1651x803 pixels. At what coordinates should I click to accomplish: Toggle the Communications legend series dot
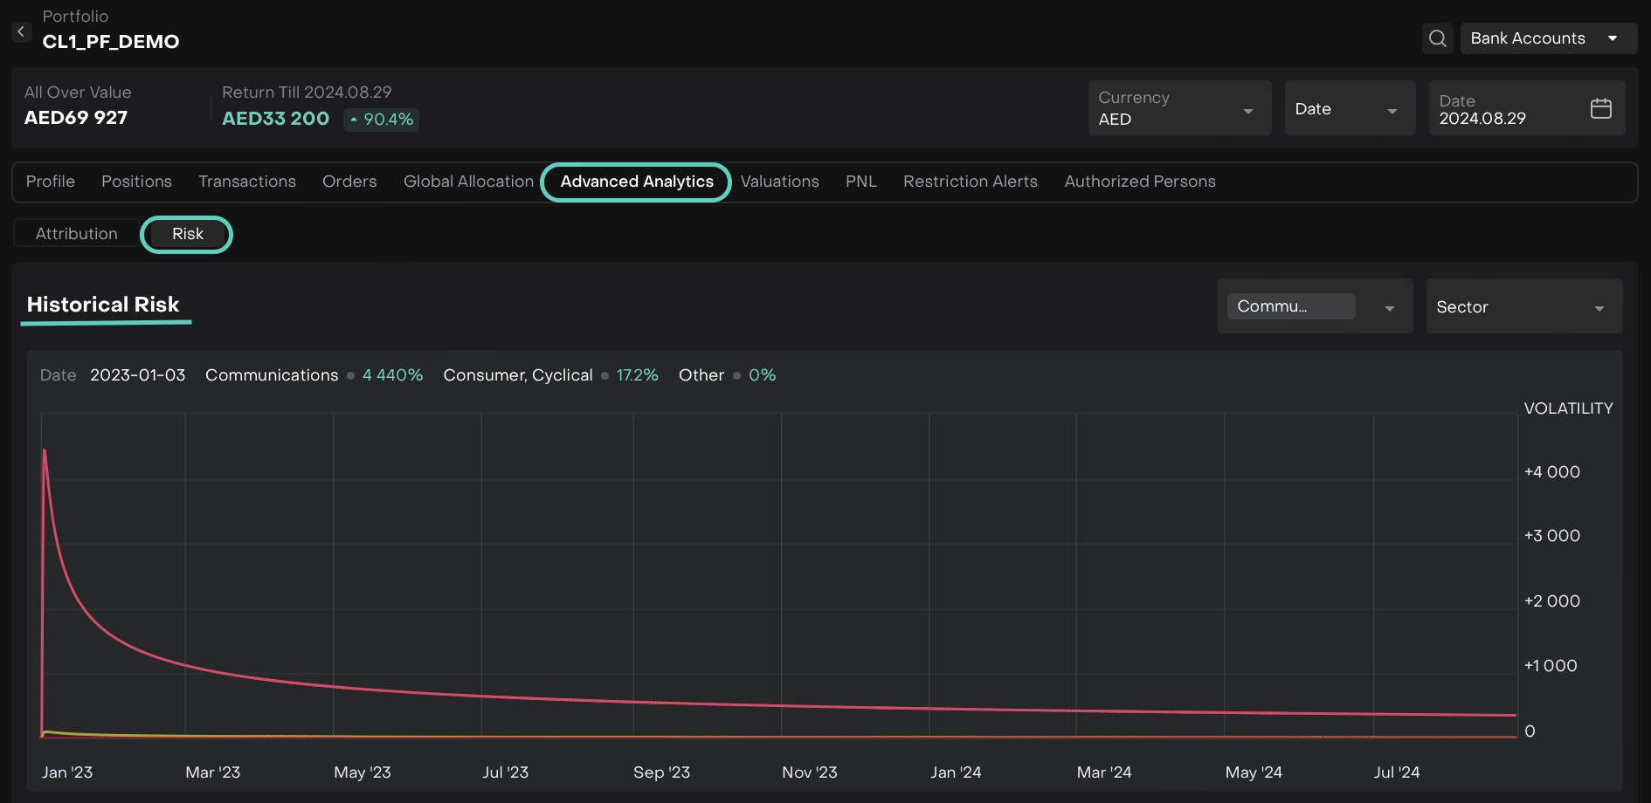click(350, 375)
